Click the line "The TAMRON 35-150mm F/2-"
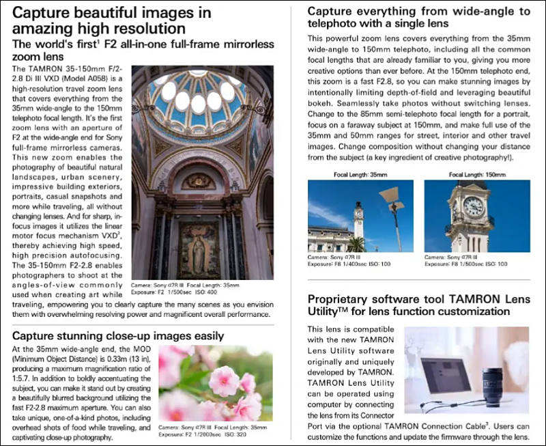The height and width of the screenshot is (446, 546). (67, 69)
